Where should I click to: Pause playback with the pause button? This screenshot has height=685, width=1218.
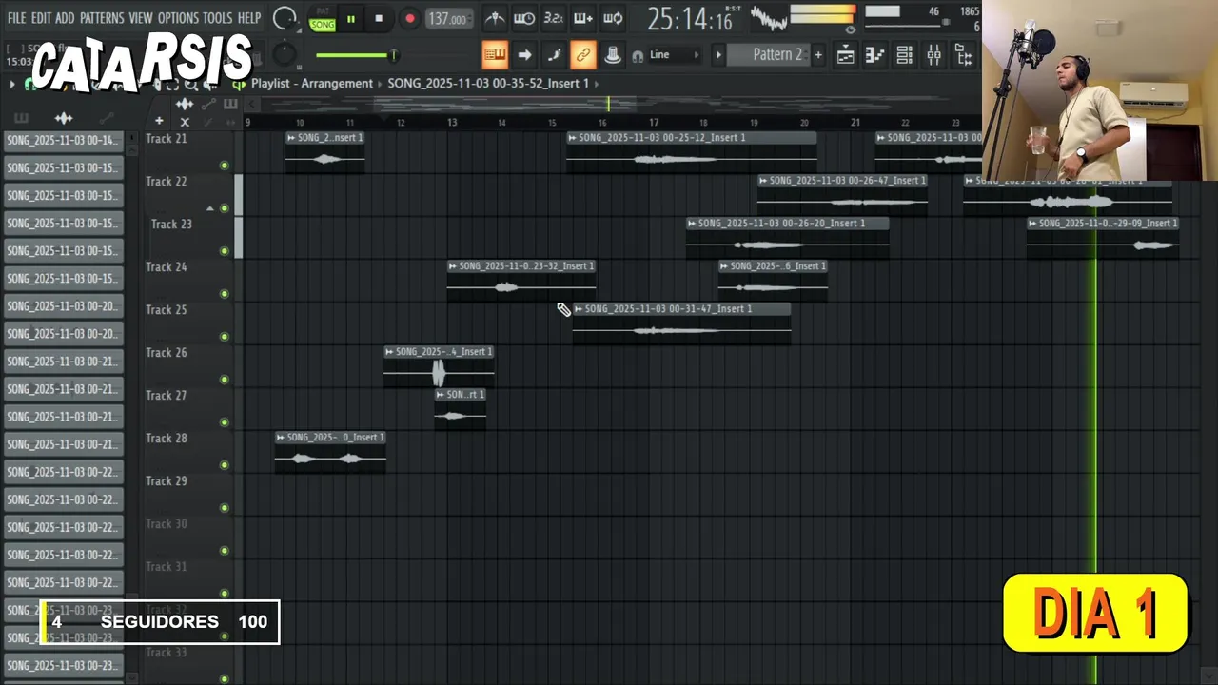click(x=350, y=18)
